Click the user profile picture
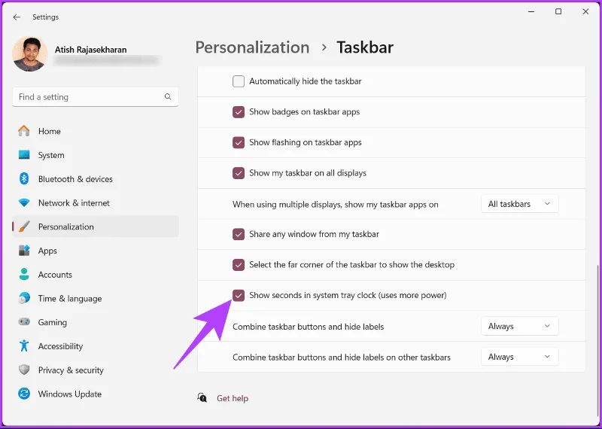The height and width of the screenshot is (429, 602). pyautogui.click(x=30, y=54)
